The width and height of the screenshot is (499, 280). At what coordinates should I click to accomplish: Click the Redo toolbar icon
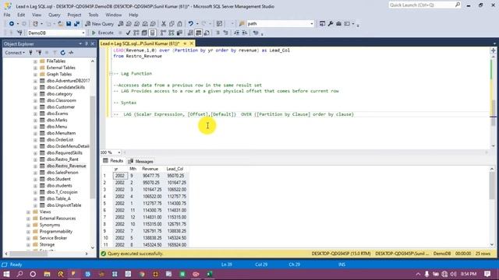click(x=203, y=24)
